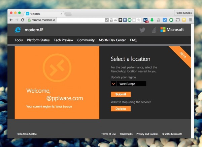202x147 pixels.
Task: Click the green down-arrow extension icon
Action: click(x=152, y=20)
